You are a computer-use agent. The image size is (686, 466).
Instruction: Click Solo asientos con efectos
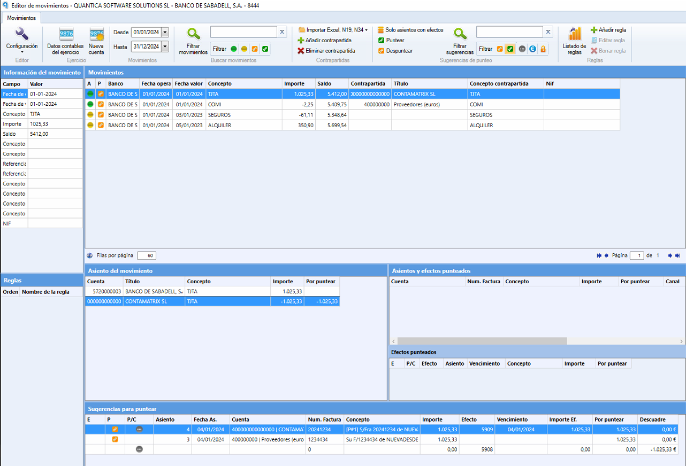click(x=410, y=30)
